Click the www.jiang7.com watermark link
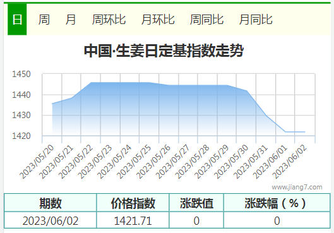 [x=297, y=187]
